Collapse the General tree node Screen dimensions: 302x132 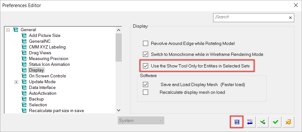tap(8, 30)
